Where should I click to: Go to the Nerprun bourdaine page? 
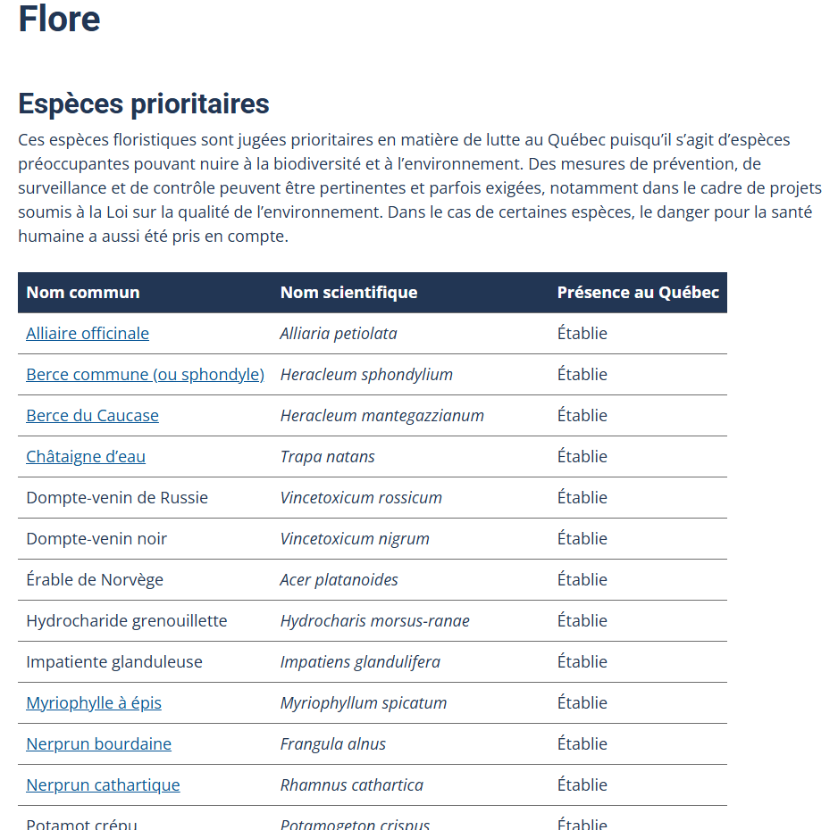98,744
